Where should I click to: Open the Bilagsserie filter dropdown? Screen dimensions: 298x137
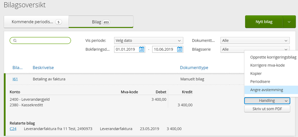(255, 49)
